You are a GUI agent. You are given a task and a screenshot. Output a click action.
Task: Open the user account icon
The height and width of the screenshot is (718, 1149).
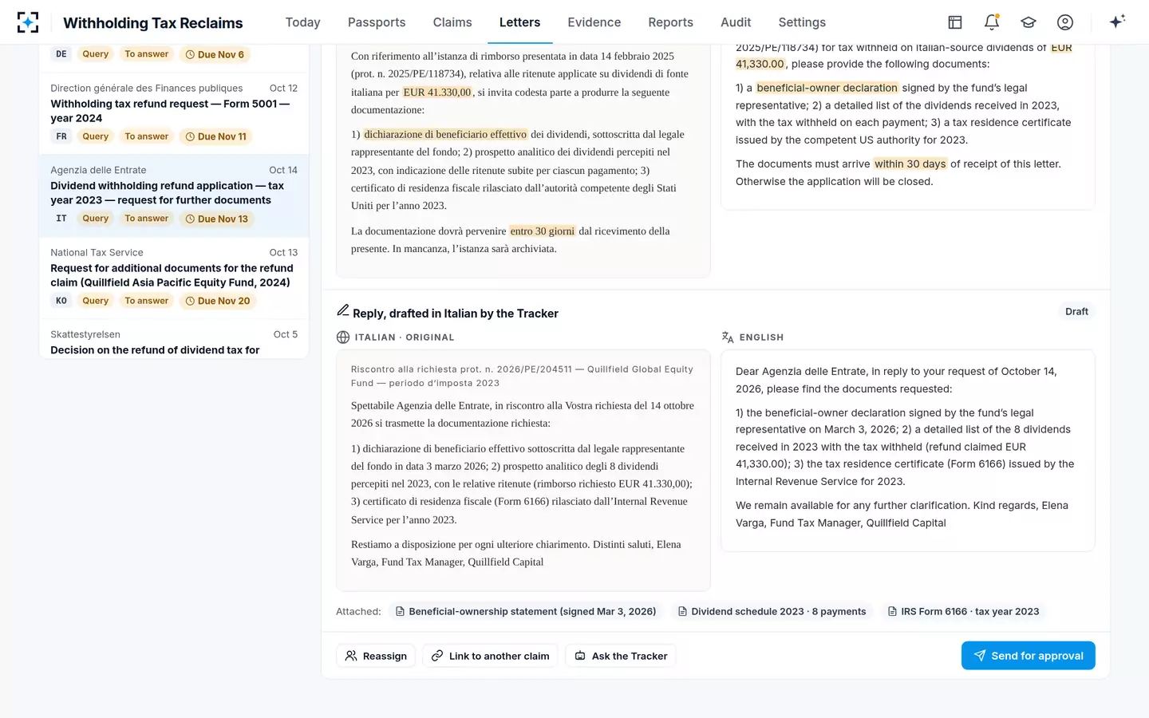pos(1065,22)
